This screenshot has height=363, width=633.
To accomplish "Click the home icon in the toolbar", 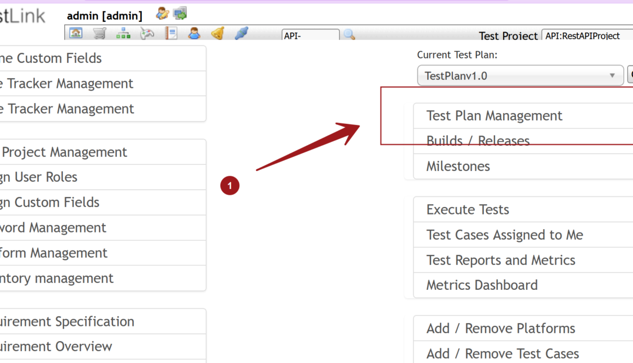I will [76, 33].
